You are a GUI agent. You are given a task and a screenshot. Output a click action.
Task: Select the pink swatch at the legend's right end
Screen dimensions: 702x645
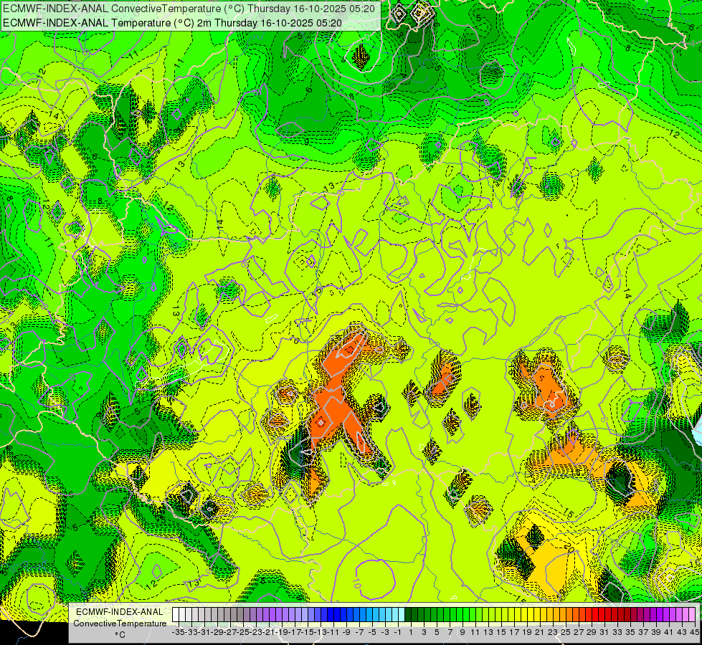click(x=692, y=615)
